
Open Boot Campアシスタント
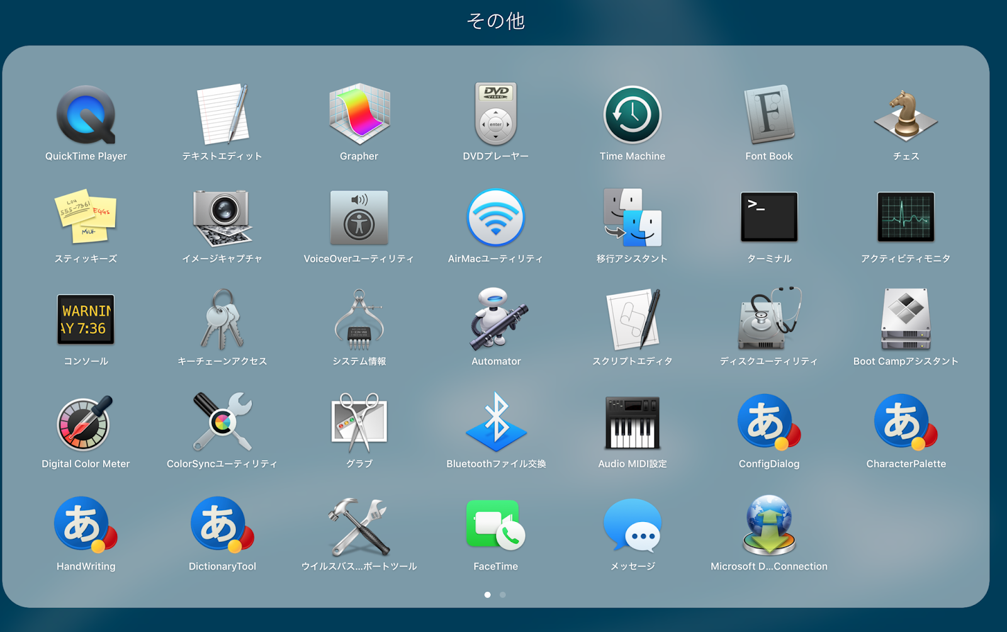click(x=906, y=320)
